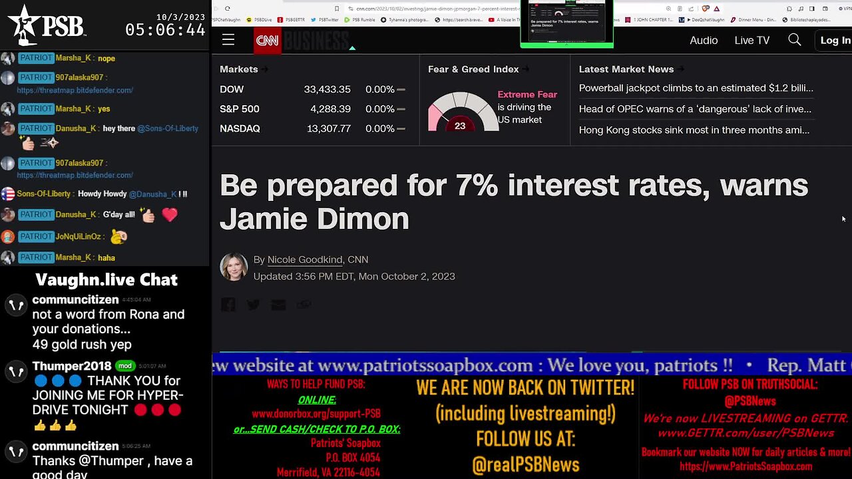Open the PSBDLive bookmark
The width and height of the screenshot is (852, 479).
259,20
